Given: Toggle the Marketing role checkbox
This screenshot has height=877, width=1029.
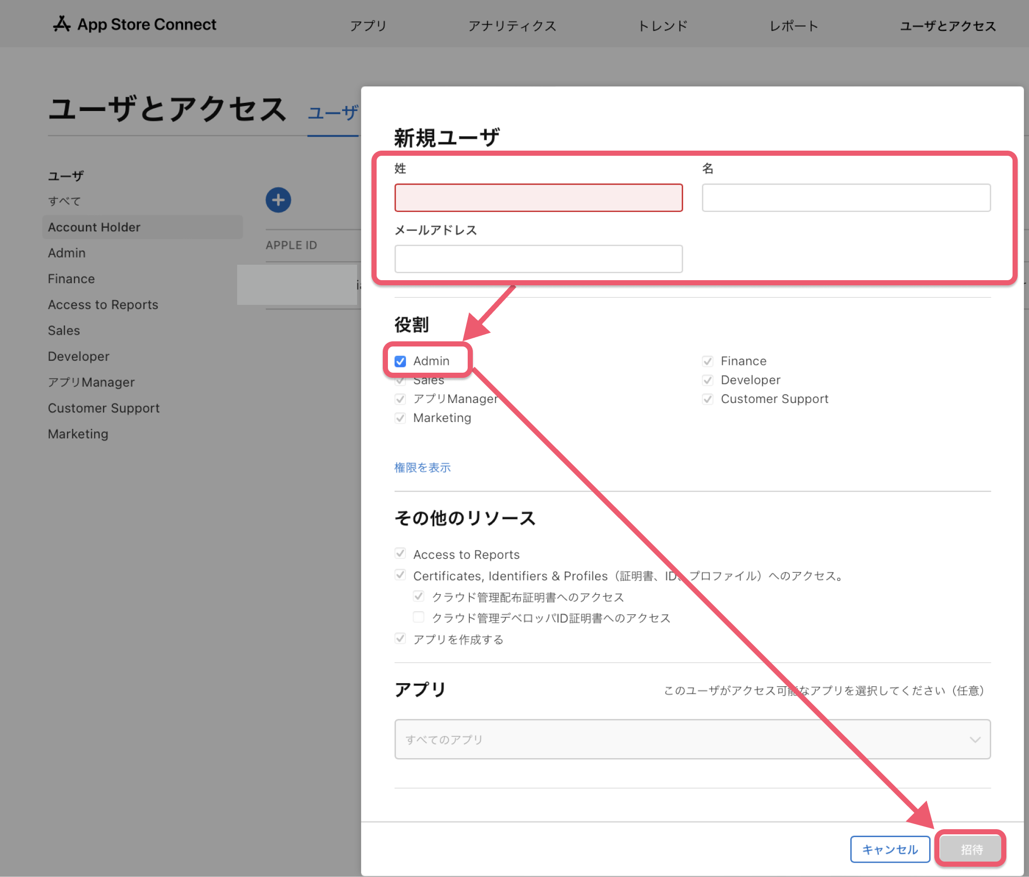Looking at the screenshot, I should pos(400,418).
